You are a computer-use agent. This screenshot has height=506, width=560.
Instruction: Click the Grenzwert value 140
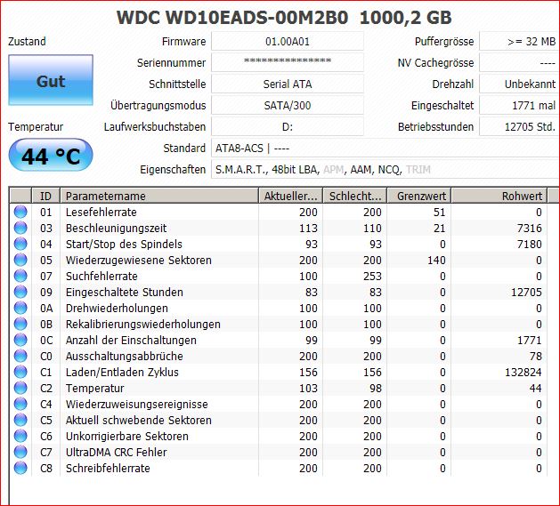[x=436, y=261]
